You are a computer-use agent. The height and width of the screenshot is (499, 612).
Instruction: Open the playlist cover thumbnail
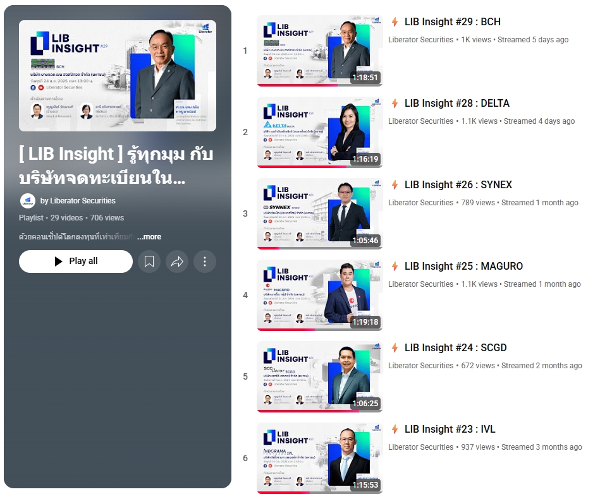118,76
